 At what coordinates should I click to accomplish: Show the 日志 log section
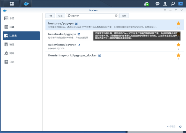(x=21, y=62)
